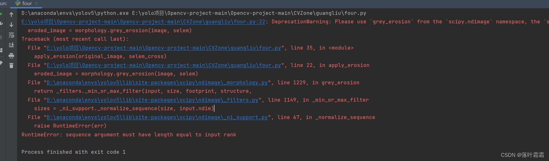Click the Up the Stack Trace arrow
Image resolution: width=549 pixels, height=161 pixels.
pyautogui.click(x=11, y=15)
